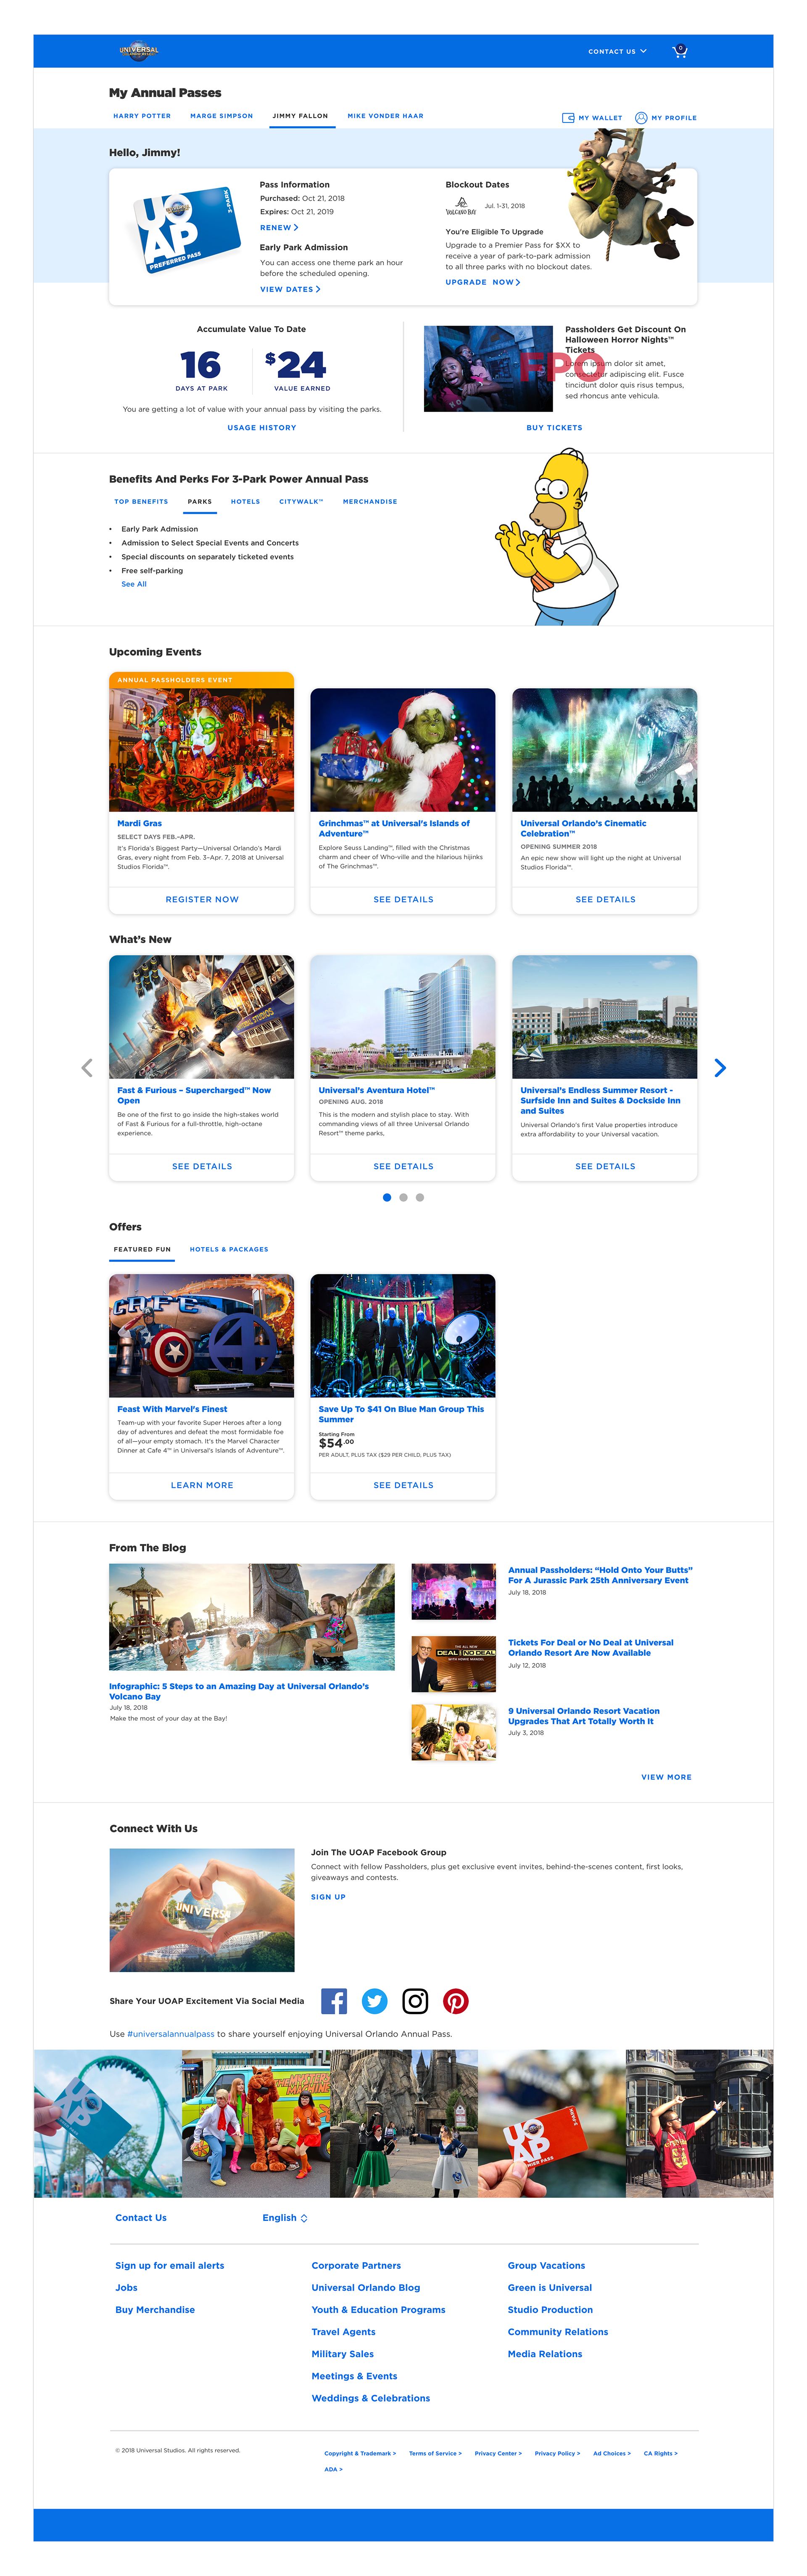Open Hotels & Packages offers tab
807x2576 pixels.
[x=229, y=1249]
